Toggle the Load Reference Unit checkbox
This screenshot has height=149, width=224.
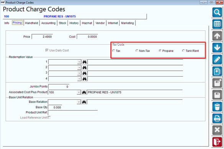coord(49,117)
